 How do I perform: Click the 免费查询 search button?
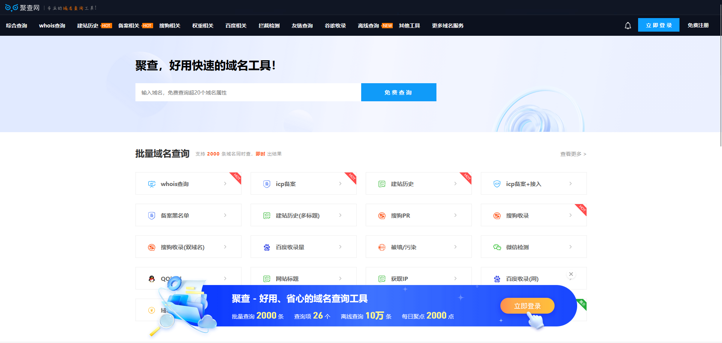click(399, 92)
